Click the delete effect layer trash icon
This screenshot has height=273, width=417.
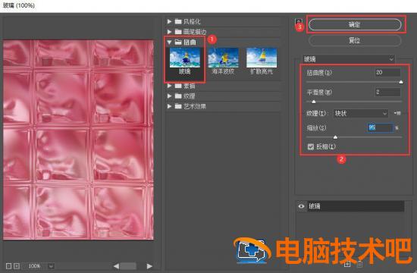coord(359,264)
